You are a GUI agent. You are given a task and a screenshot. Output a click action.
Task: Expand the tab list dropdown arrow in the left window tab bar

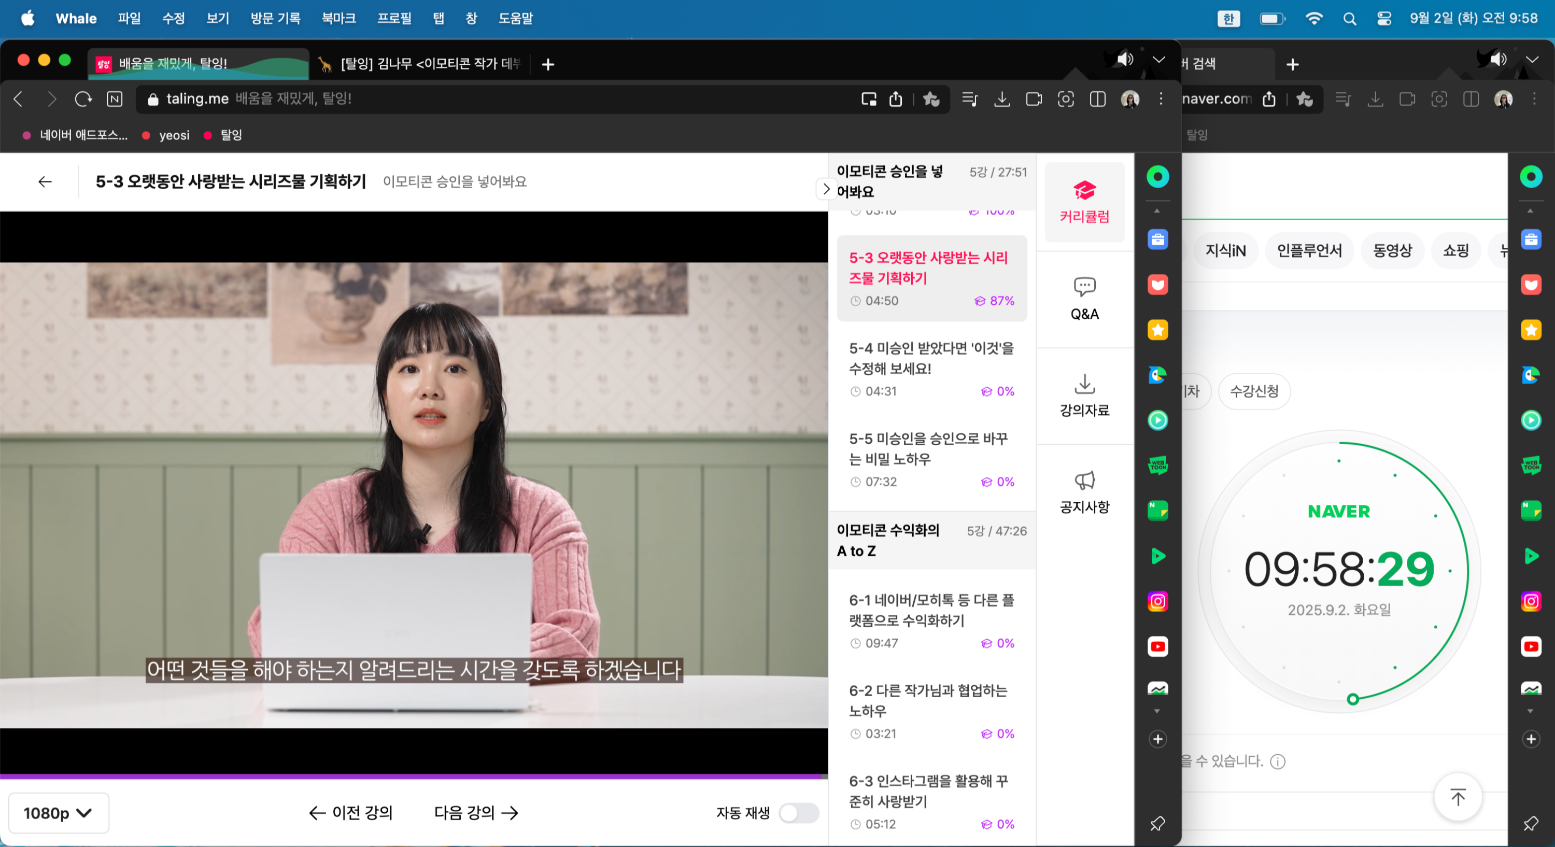(1158, 59)
